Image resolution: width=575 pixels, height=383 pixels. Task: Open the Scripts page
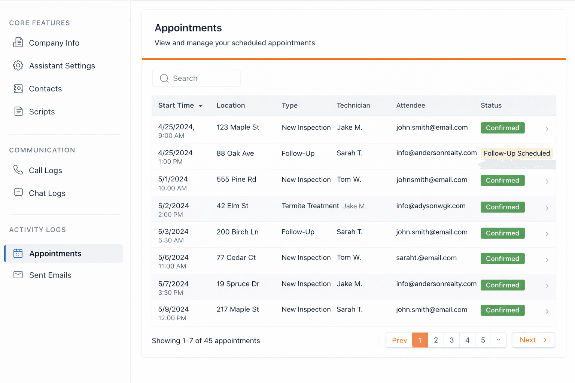(41, 111)
